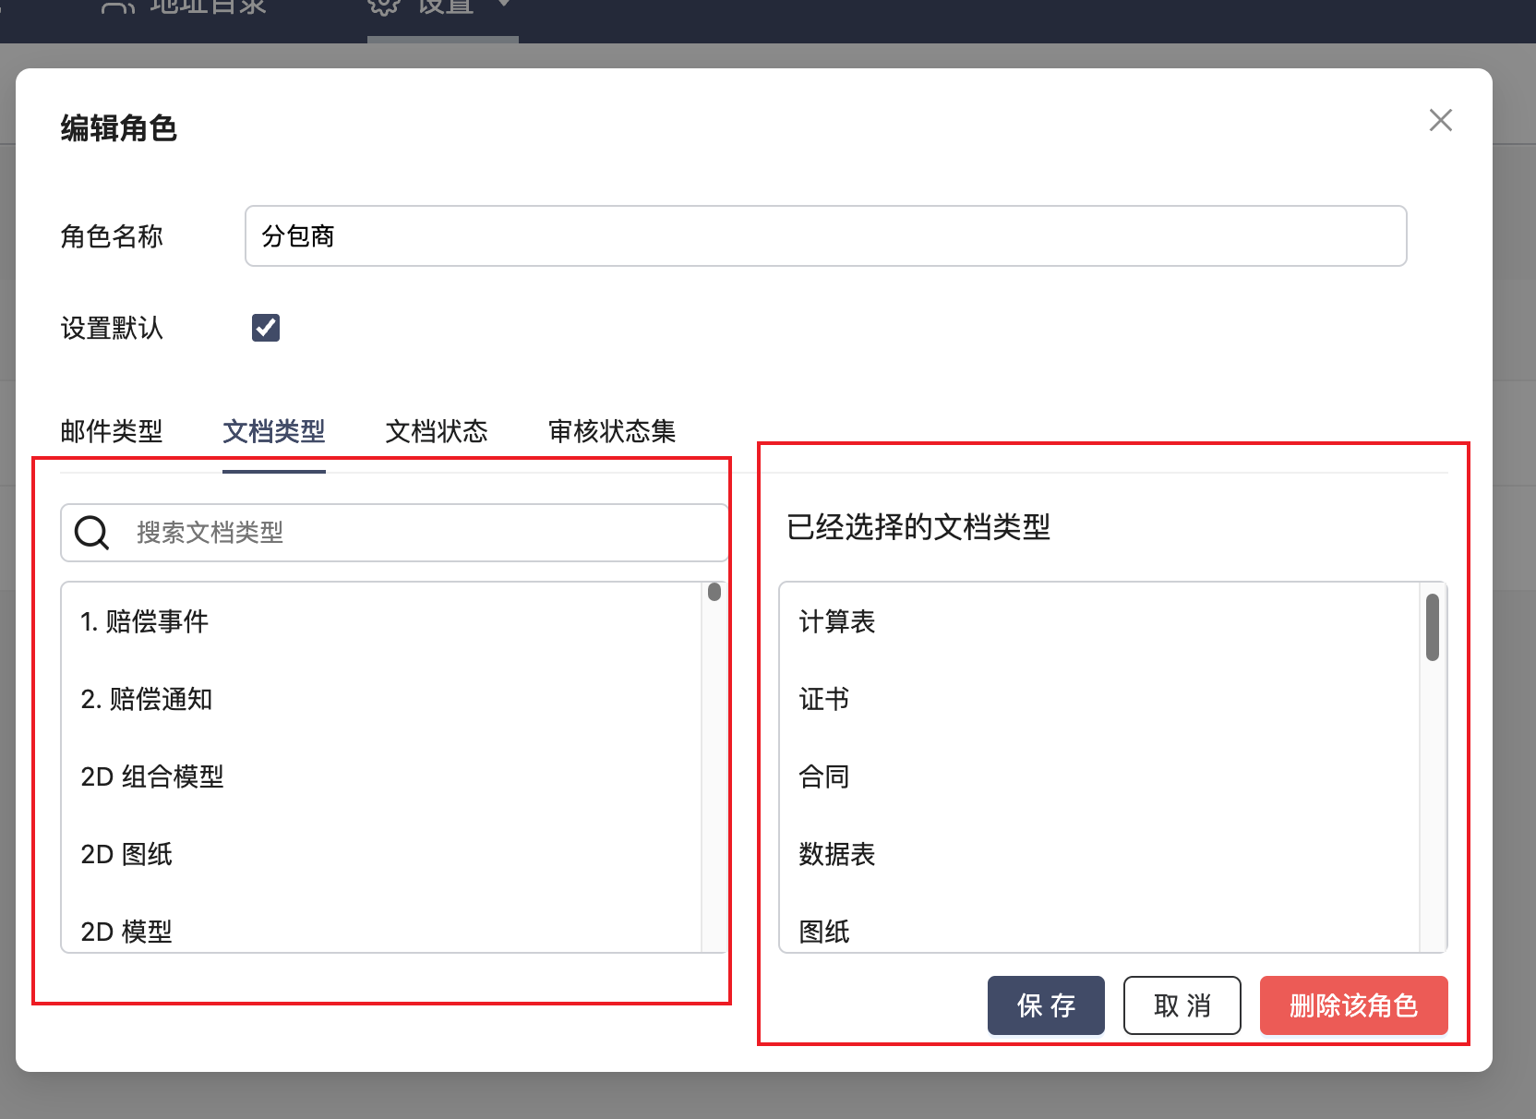Select the 文档类型 tab
Image resolution: width=1536 pixels, height=1119 pixels.
(x=274, y=431)
